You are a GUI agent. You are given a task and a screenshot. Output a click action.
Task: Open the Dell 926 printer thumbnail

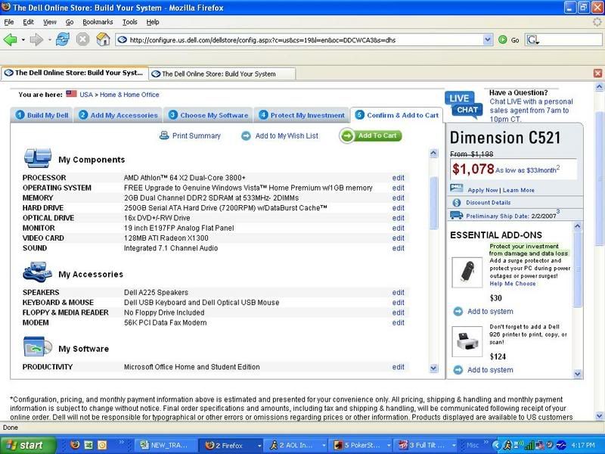pyautogui.click(x=467, y=342)
